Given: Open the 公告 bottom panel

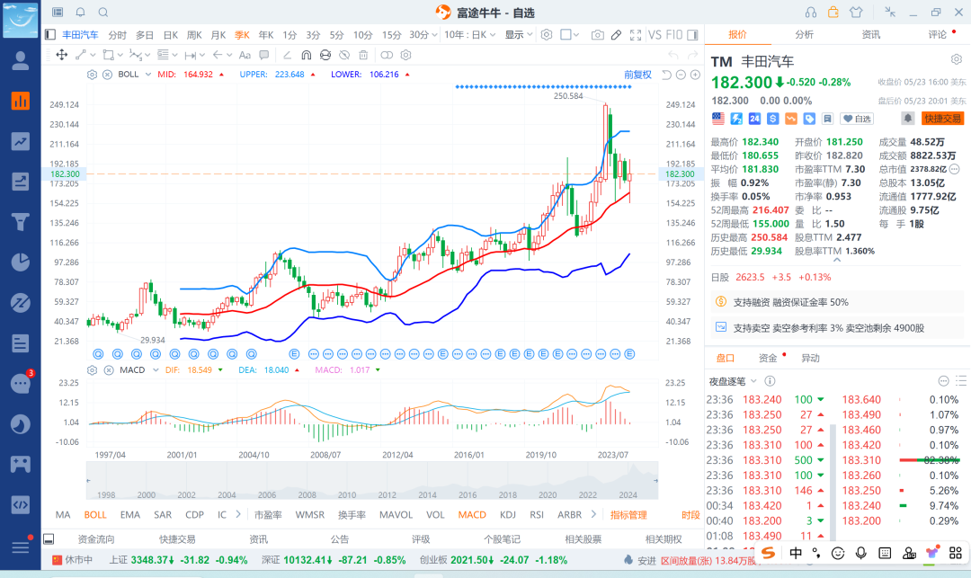Looking at the screenshot, I should 339,539.
